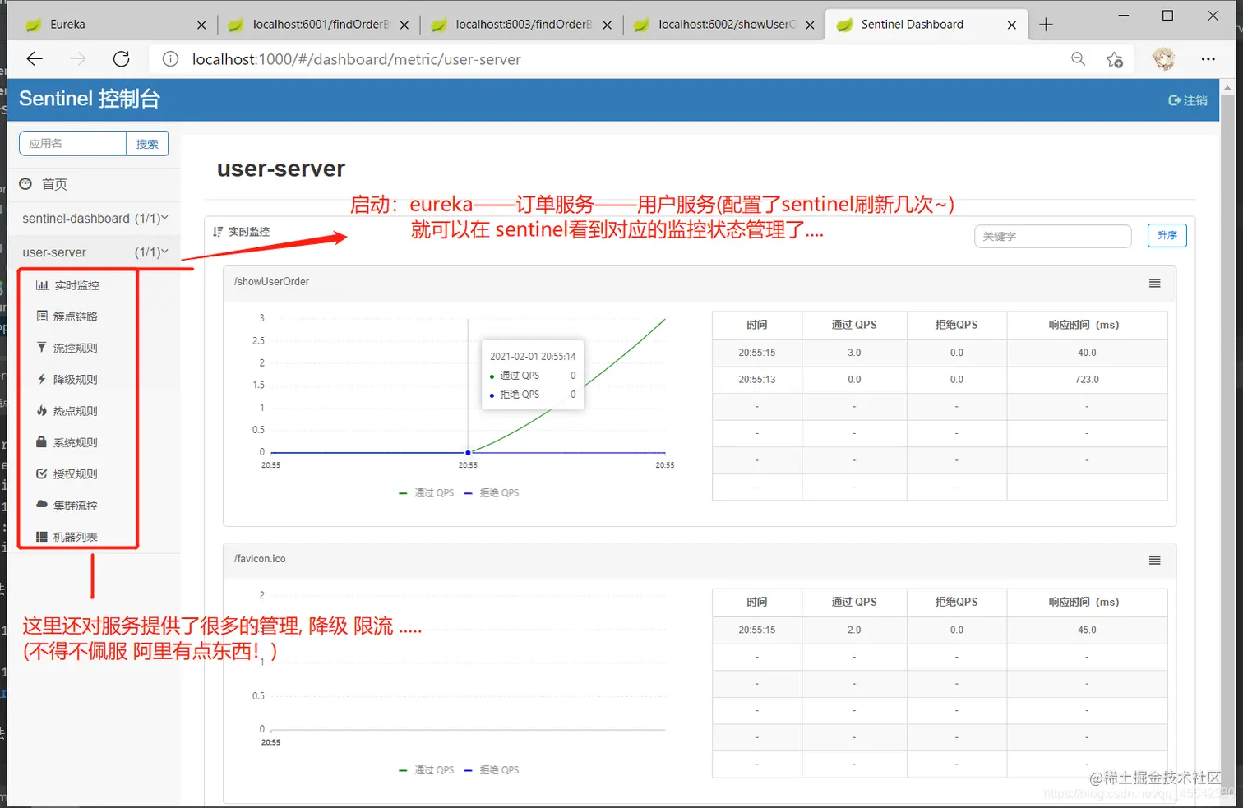Toggle 拒绝 QPS legend in /favicon.ico chart
The image size is (1243, 808).
coord(492,769)
